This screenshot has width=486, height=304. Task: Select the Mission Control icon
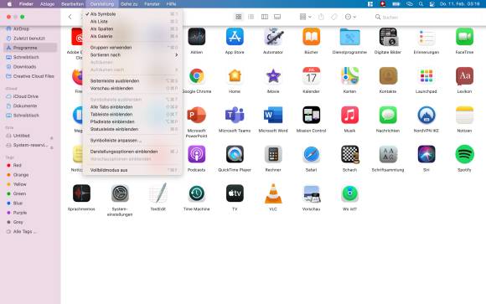pos(311,115)
